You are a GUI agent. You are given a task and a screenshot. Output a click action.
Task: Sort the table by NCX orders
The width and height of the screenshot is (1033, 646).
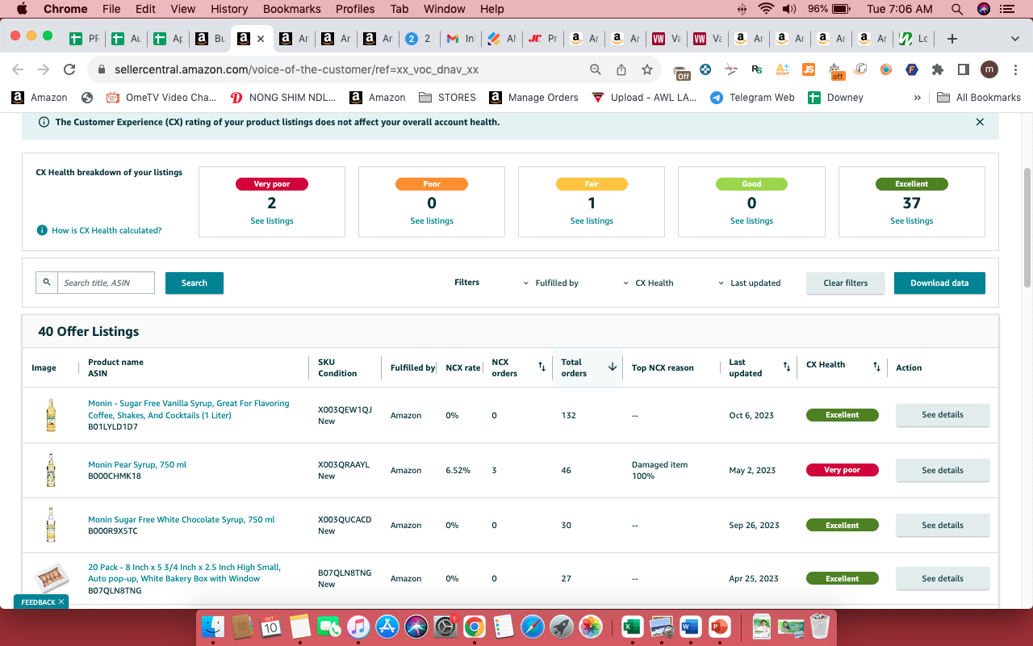(x=542, y=367)
